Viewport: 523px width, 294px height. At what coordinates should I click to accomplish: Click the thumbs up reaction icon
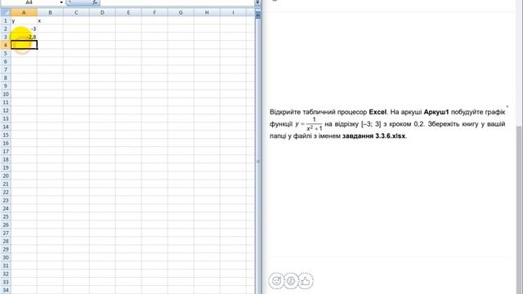306,281
